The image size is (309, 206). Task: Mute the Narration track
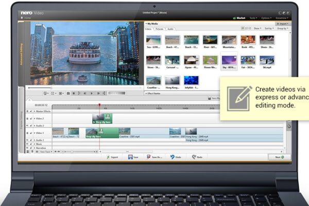tap(27, 148)
